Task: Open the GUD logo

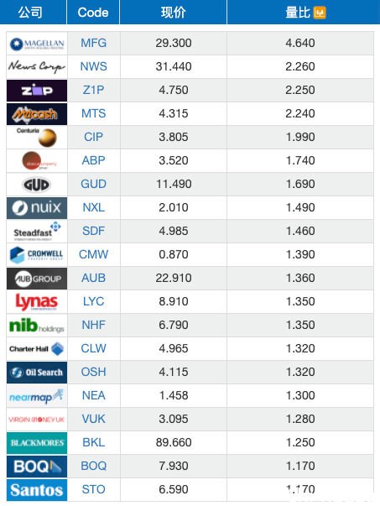Action: 37,185
